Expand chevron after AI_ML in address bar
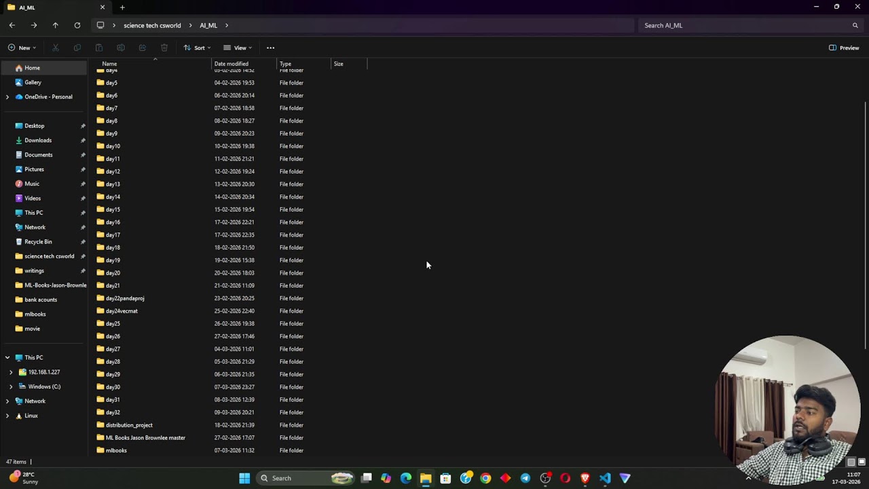The image size is (869, 489). [227, 25]
